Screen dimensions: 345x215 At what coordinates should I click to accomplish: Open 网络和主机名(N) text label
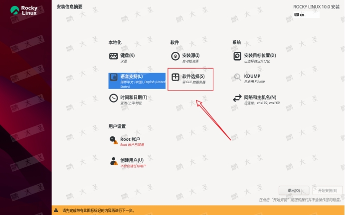click(260, 97)
